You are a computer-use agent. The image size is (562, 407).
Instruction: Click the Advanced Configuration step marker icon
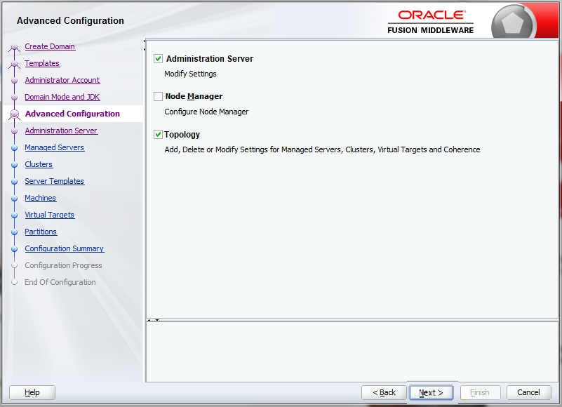click(x=14, y=114)
